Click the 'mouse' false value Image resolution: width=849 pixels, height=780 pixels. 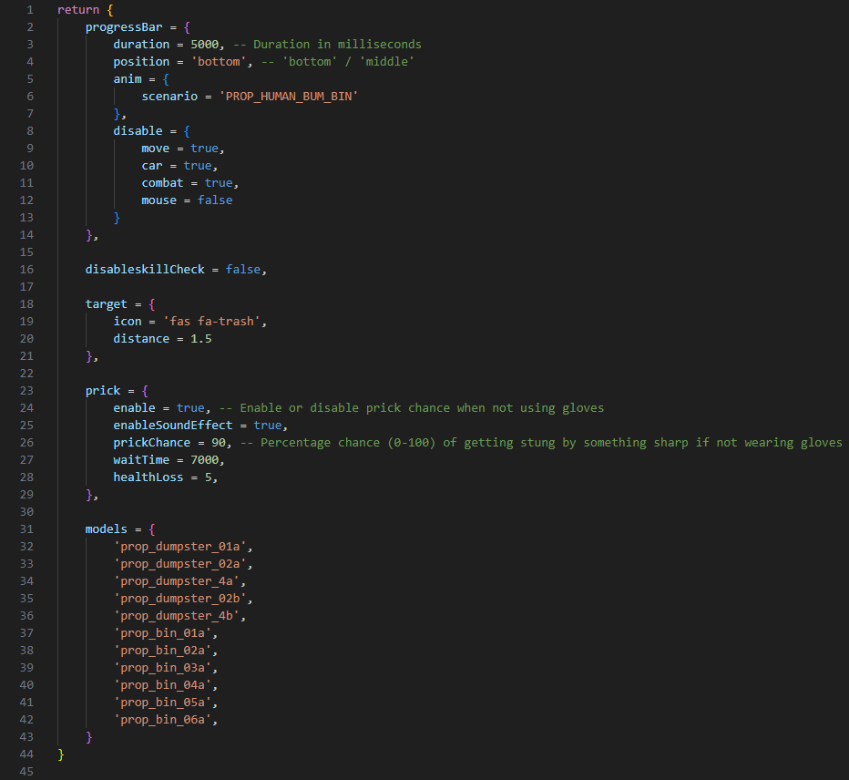click(x=215, y=200)
